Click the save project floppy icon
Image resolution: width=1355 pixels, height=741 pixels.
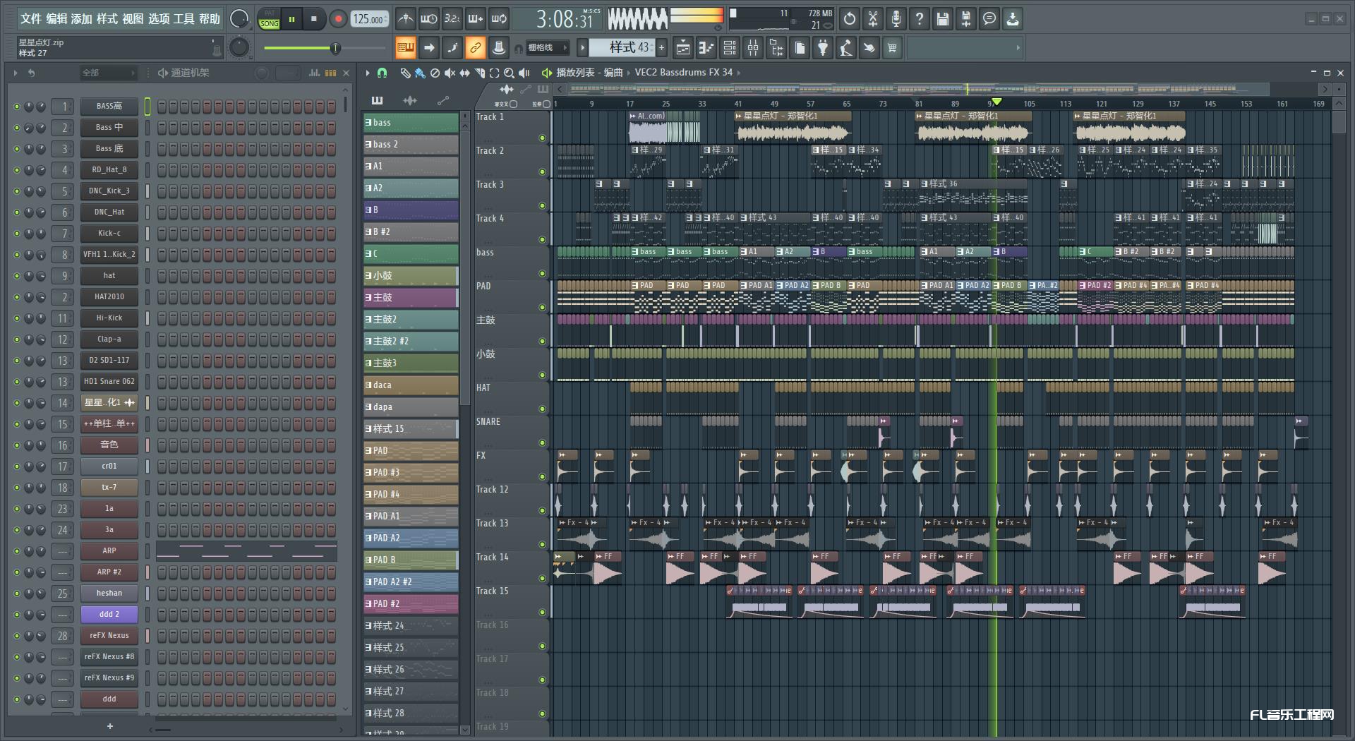[x=943, y=19]
